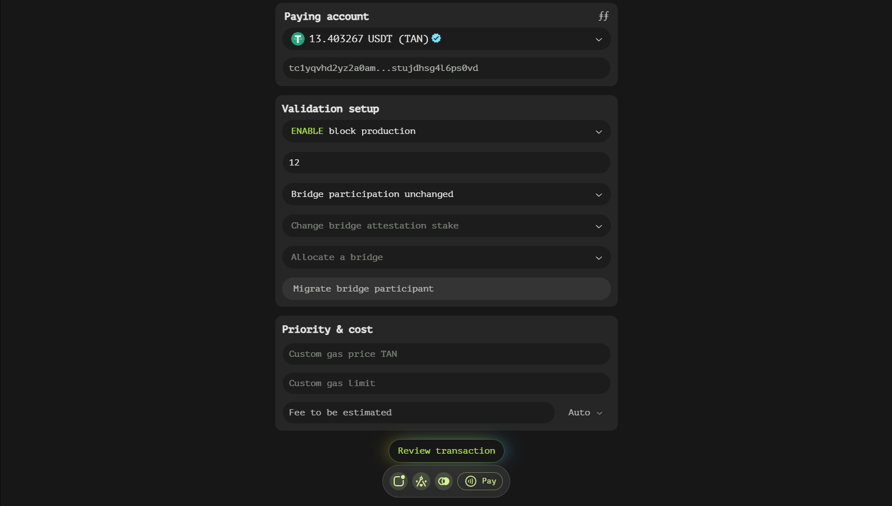Click the input field containing 12
892x506 pixels.
coord(446,163)
